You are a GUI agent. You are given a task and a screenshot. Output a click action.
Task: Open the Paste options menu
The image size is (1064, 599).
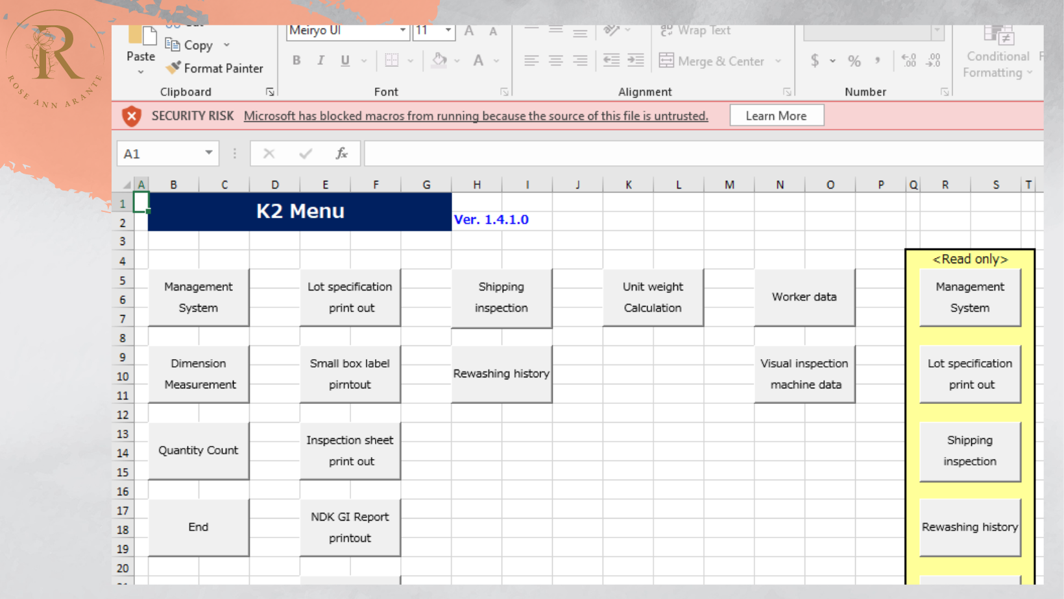141,71
